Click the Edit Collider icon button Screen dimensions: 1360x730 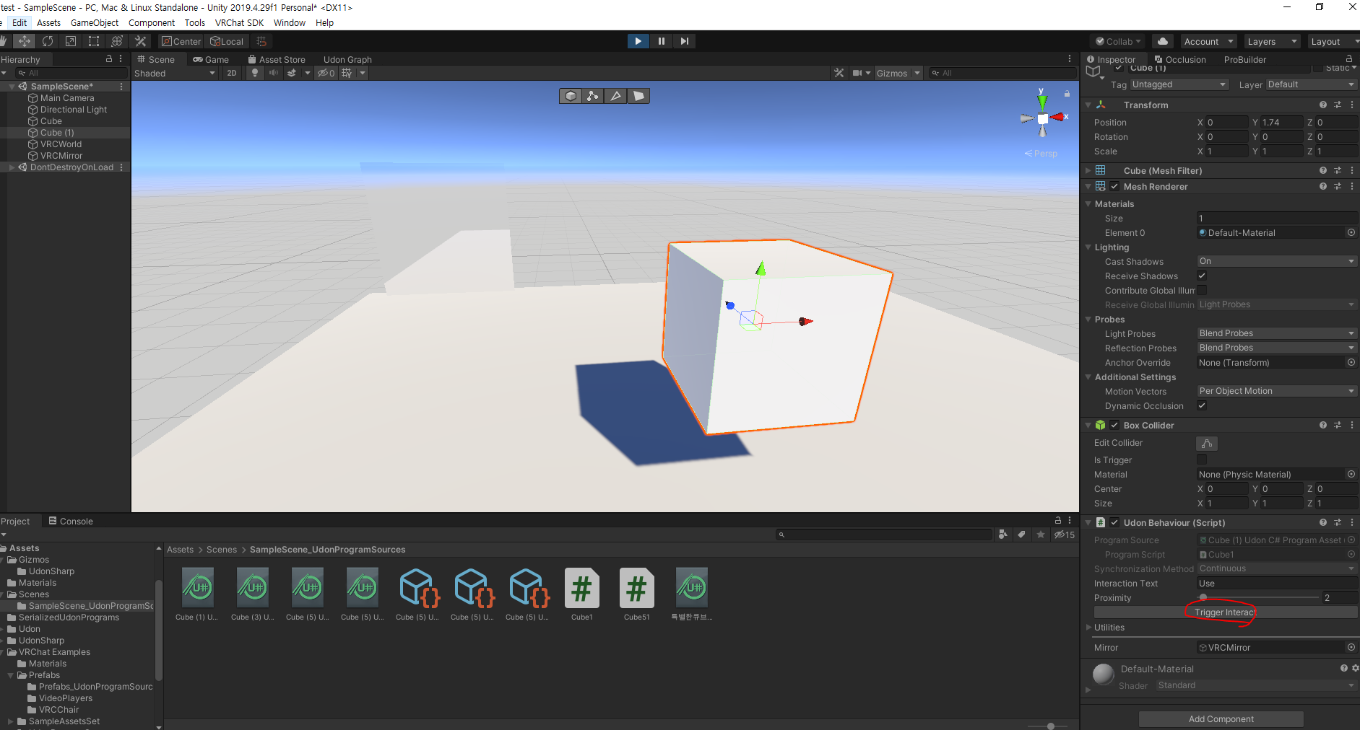pos(1207,443)
